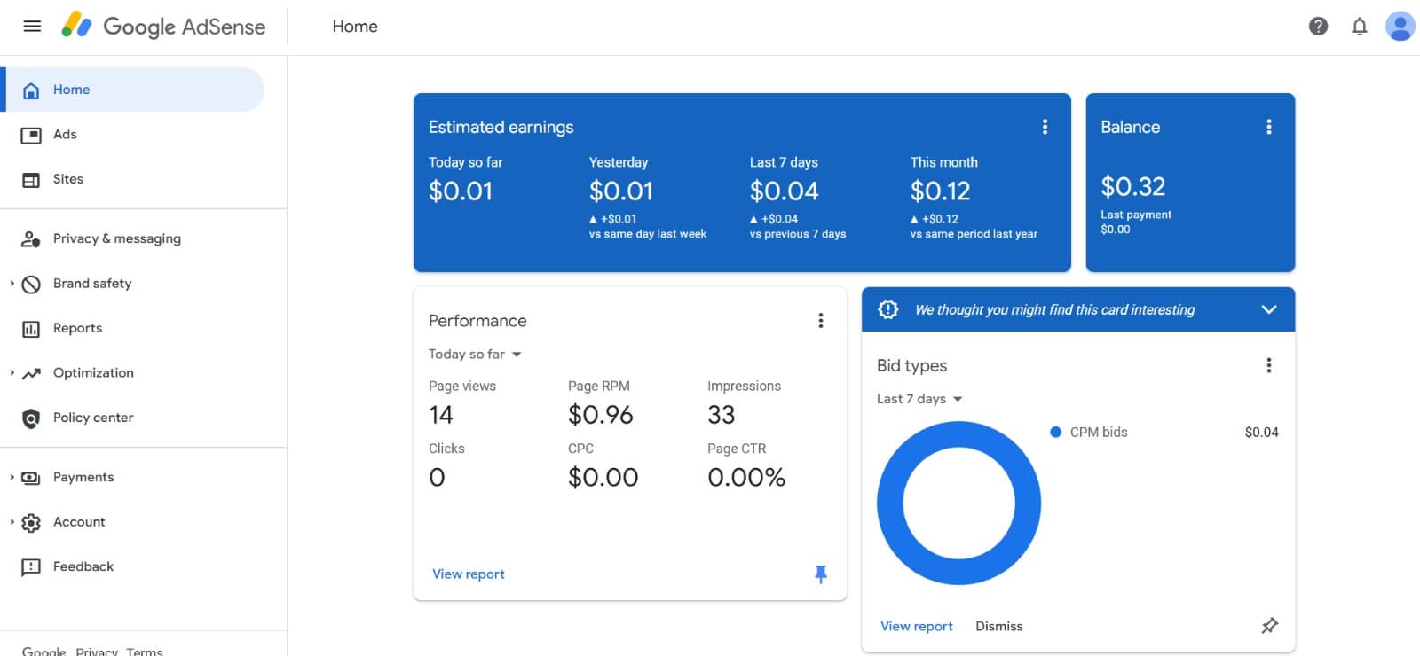Click the Account gear icon
This screenshot has width=1420, height=656.
(31, 523)
